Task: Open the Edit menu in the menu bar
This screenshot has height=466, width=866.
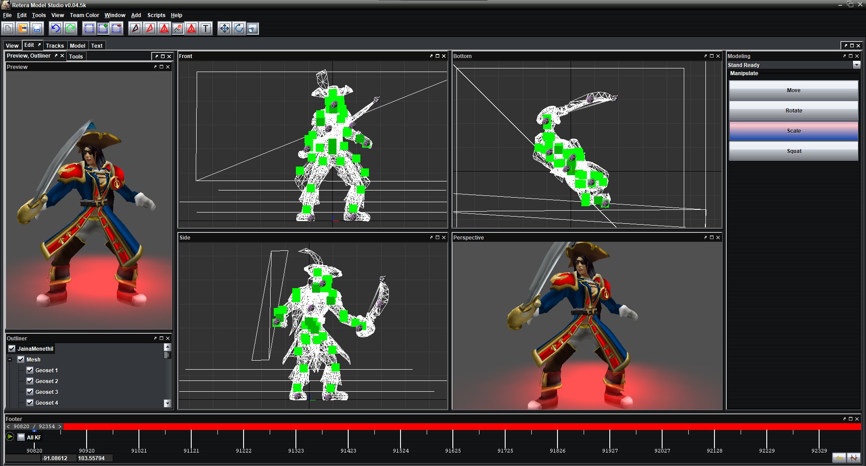Action: tap(22, 15)
